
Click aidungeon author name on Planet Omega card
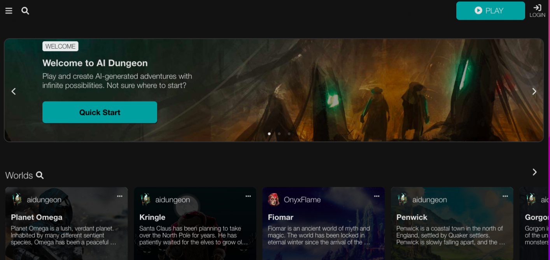44,200
